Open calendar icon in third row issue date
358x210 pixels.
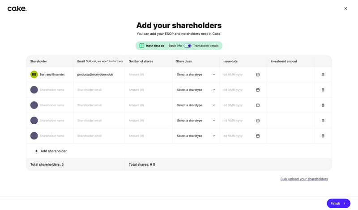[258, 105]
